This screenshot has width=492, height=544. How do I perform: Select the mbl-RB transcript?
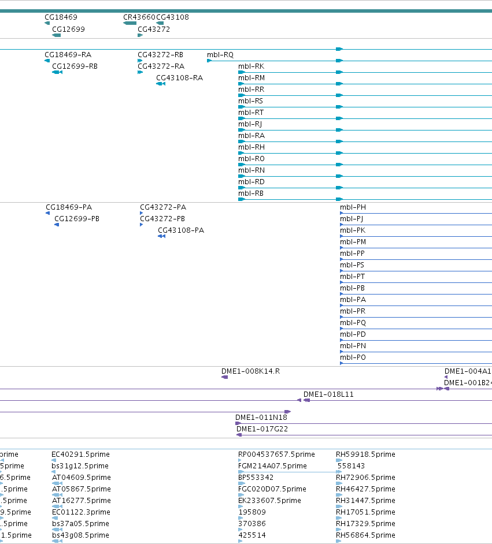coord(251,193)
